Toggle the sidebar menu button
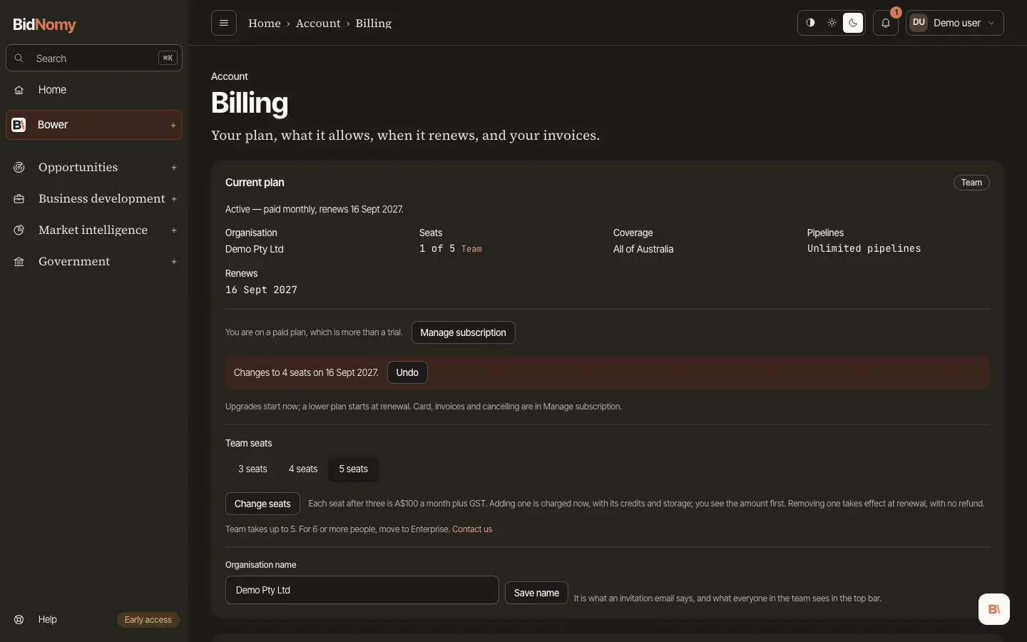Screen dimensions: 1027x642 (224, 23)
